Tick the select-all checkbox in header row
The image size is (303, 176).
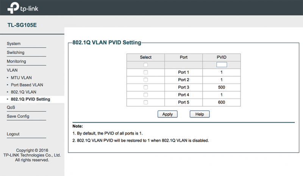pyautogui.click(x=146, y=65)
